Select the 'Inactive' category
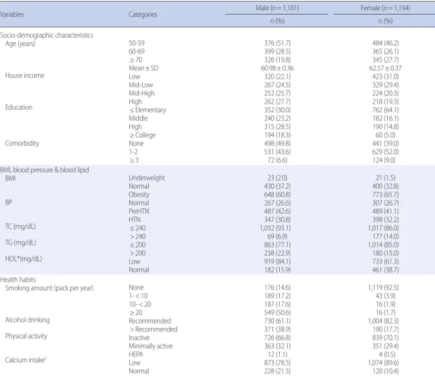 [x=139, y=338]
